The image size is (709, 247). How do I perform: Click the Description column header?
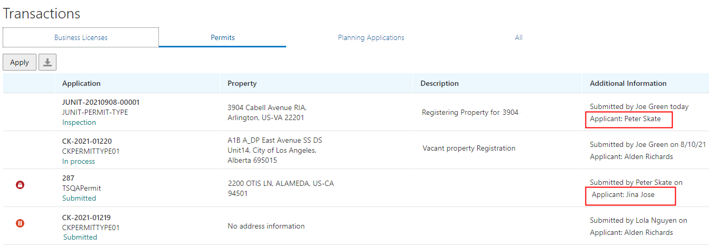click(439, 83)
